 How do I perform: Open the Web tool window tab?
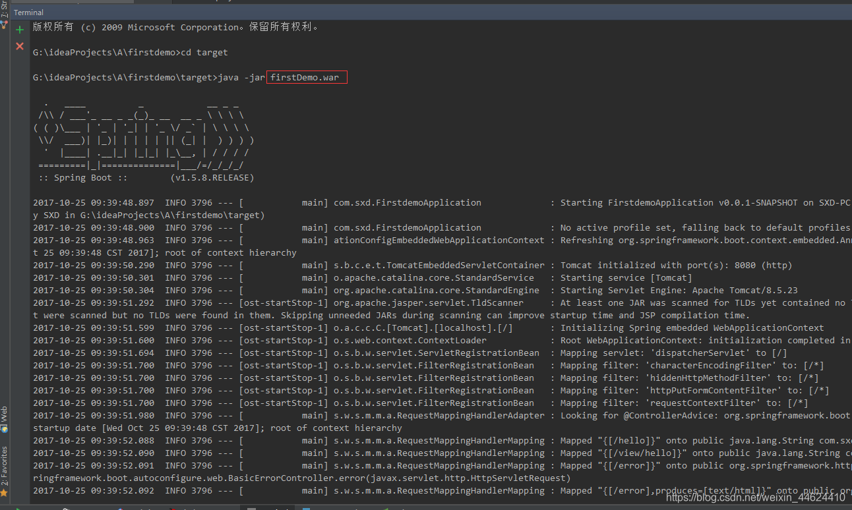[4, 418]
